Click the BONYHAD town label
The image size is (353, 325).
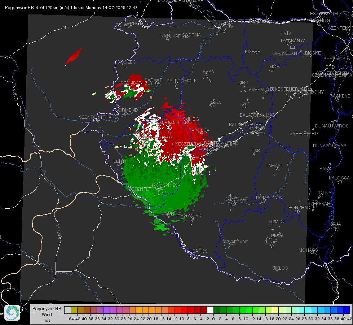pos(299,208)
